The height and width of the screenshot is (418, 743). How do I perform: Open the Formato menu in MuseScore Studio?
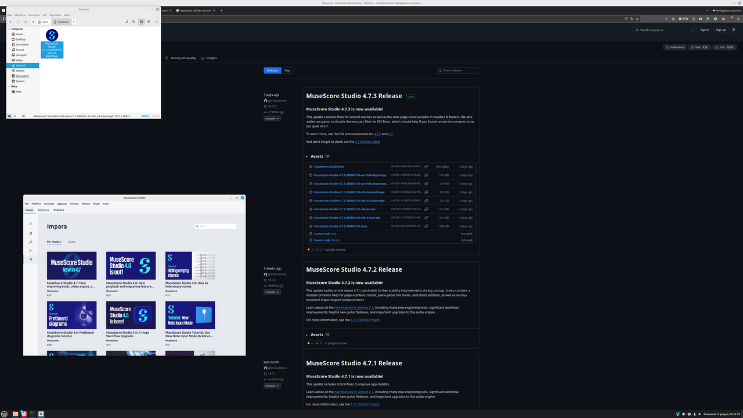(x=74, y=204)
